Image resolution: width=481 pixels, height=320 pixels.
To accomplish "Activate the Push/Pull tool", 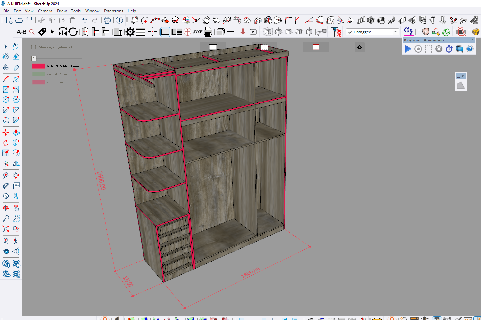I will coord(16,132).
